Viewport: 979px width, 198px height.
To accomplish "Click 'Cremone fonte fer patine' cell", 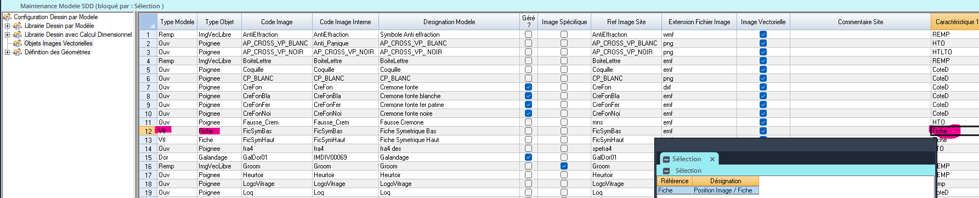I will pos(449,105).
